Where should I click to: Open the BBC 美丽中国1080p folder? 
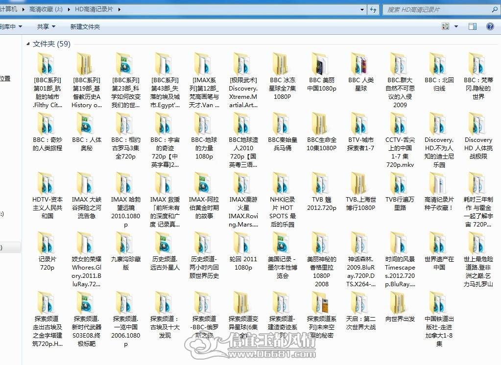point(321,72)
